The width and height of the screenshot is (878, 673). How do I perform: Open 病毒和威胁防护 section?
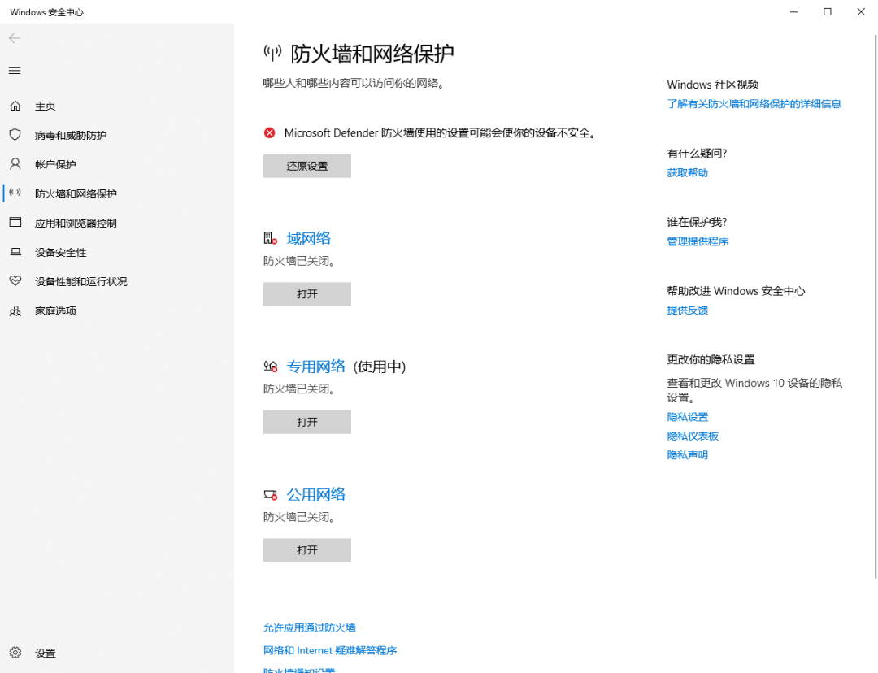(71, 135)
